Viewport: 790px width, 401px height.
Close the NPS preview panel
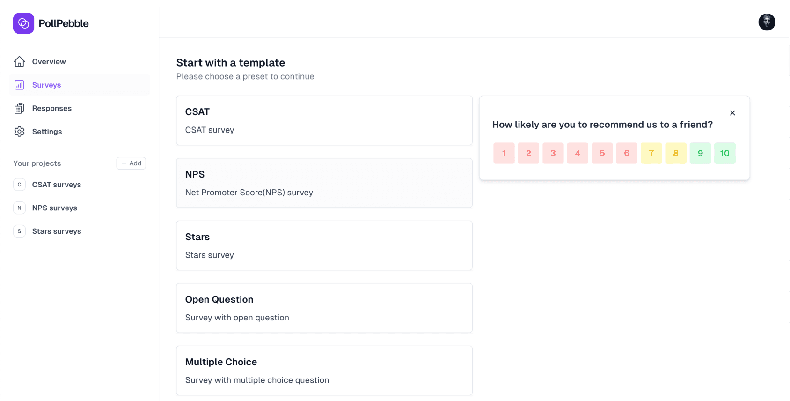coord(732,113)
